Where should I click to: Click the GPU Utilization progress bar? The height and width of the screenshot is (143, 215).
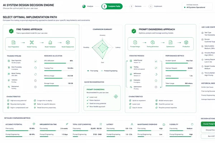(x=58, y=63)
